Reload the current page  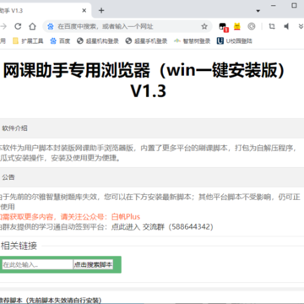[18, 26]
